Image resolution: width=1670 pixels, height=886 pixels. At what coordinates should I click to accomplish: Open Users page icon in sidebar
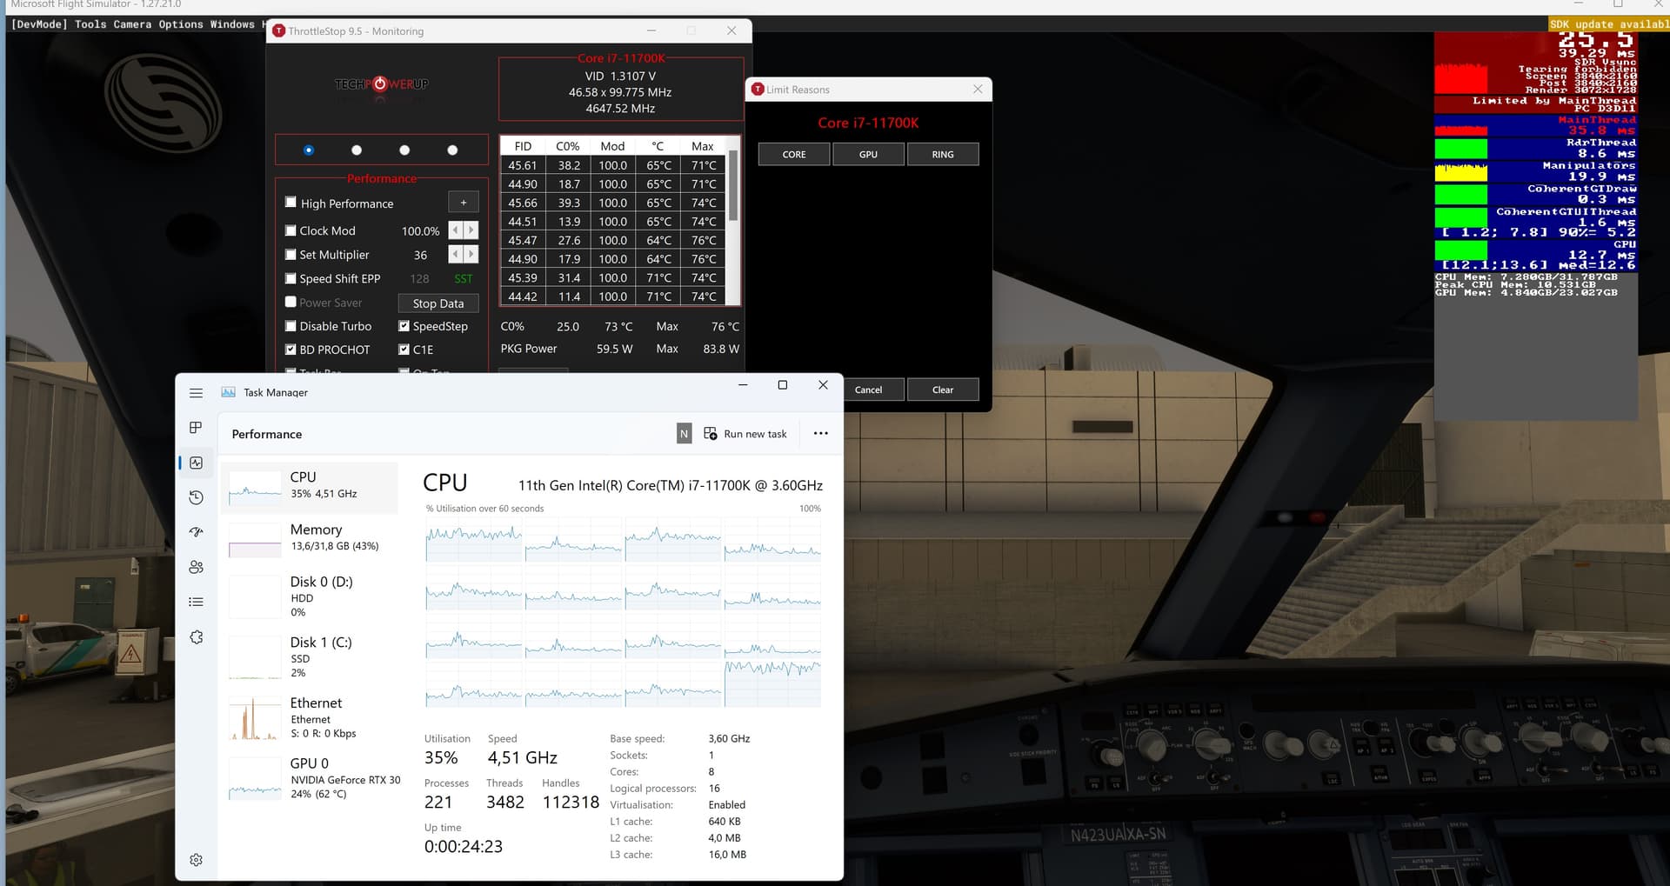point(196,567)
